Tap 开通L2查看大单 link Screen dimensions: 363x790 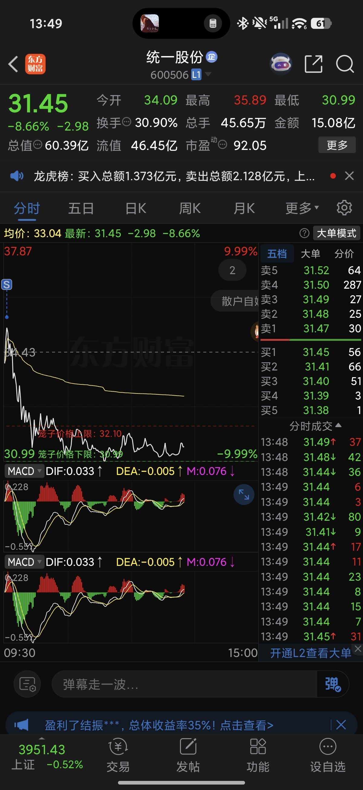point(310,653)
